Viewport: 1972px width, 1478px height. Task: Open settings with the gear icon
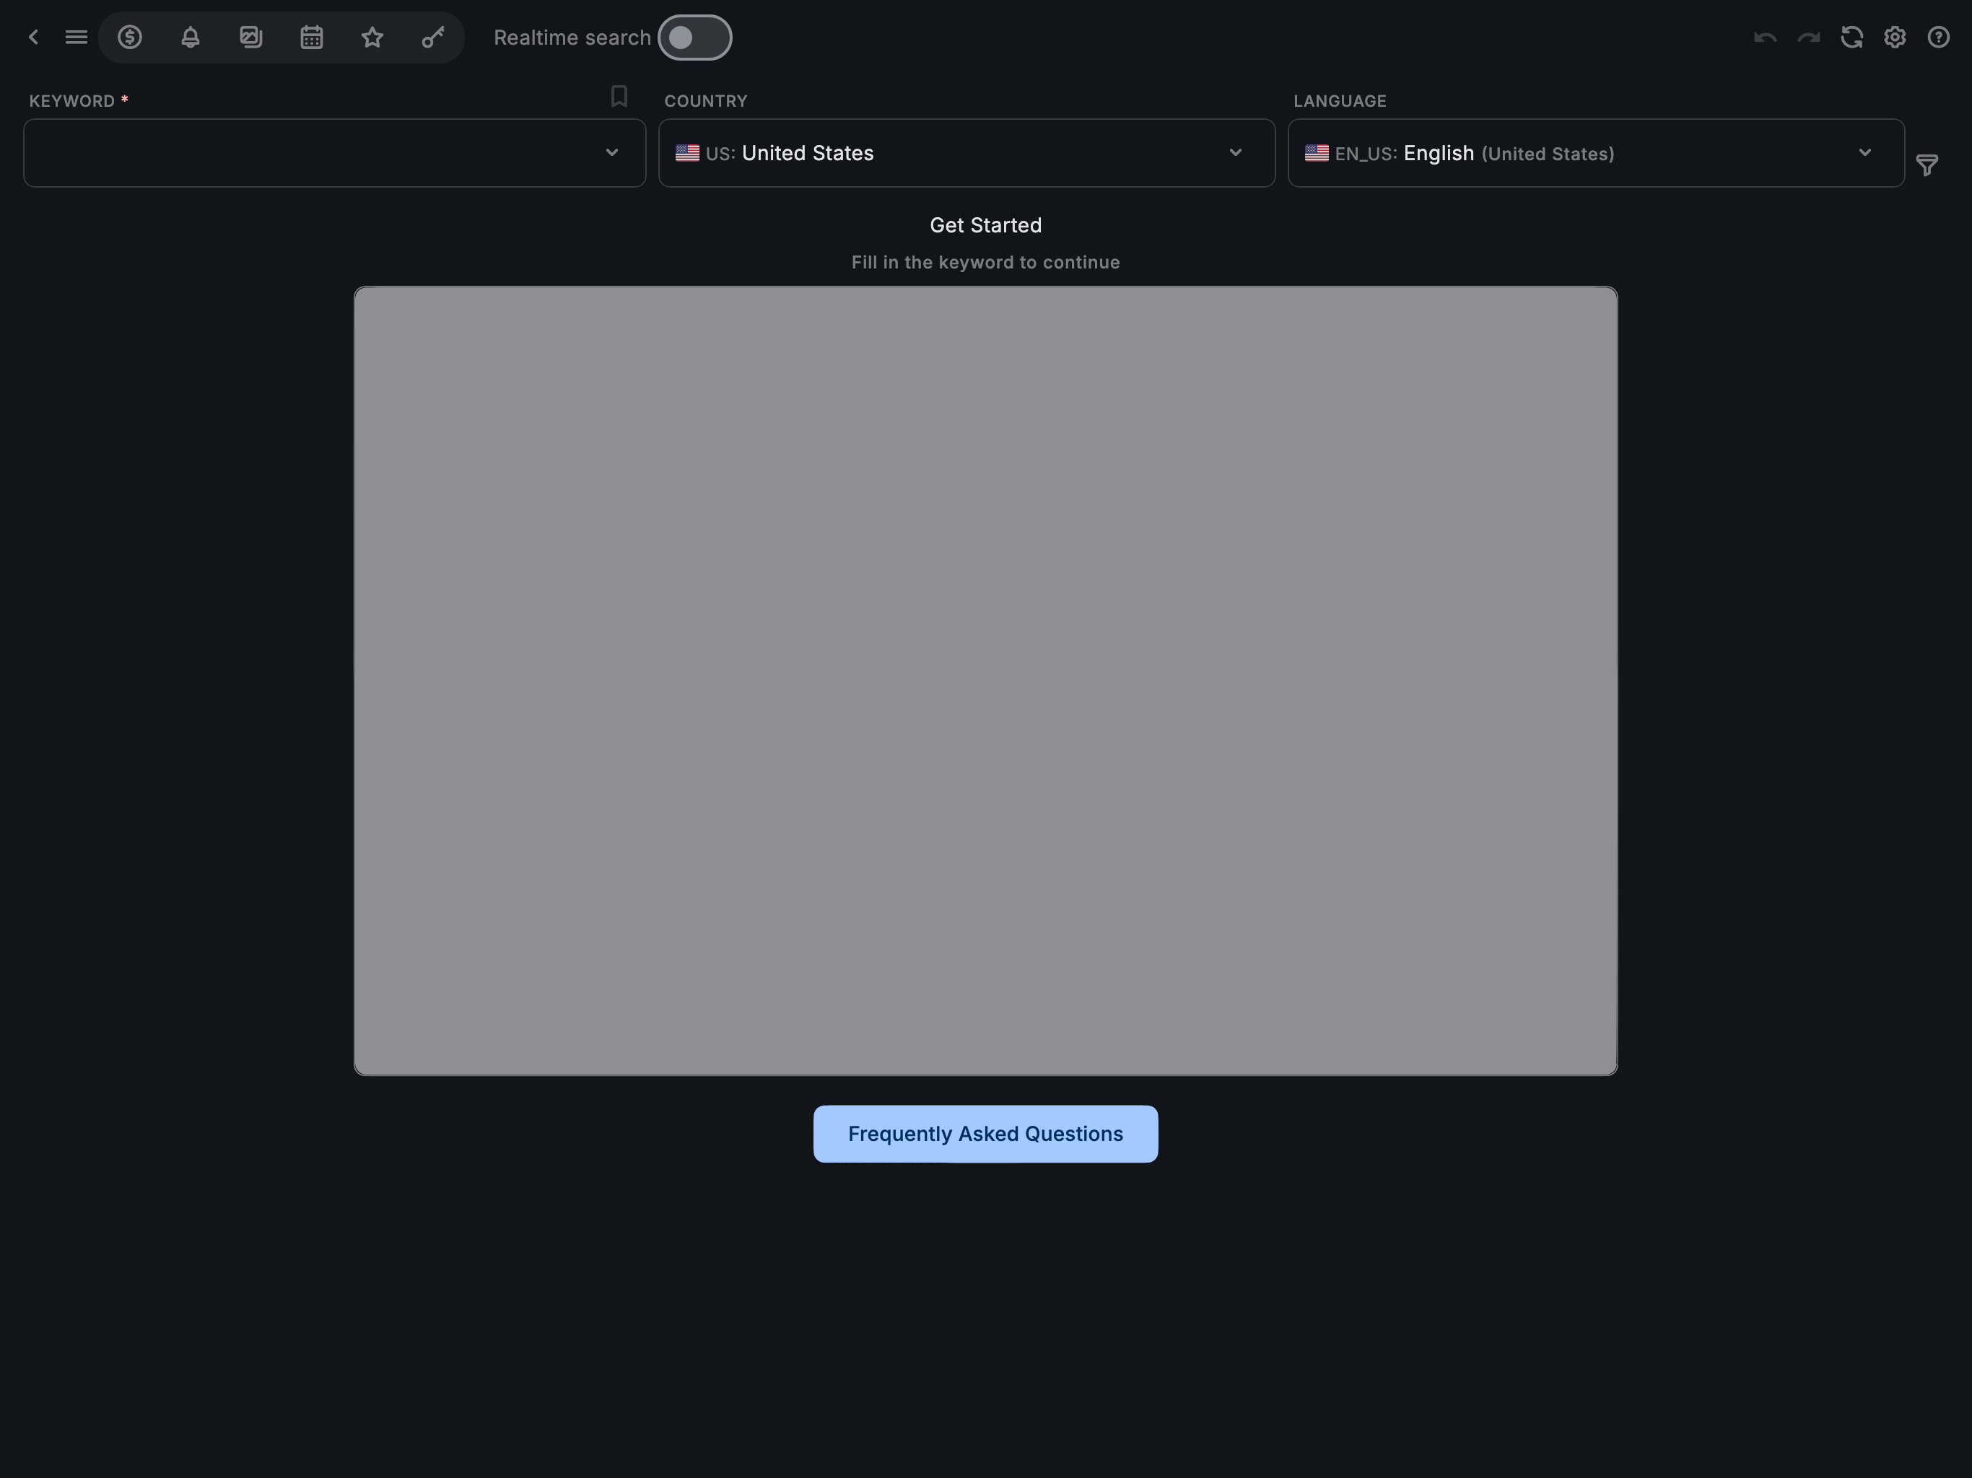tap(1895, 38)
